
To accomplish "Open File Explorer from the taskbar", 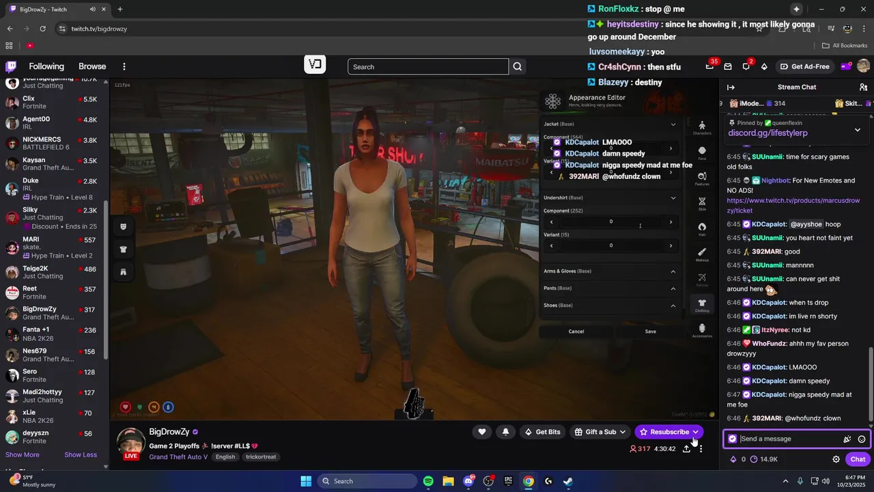I will 448,481.
